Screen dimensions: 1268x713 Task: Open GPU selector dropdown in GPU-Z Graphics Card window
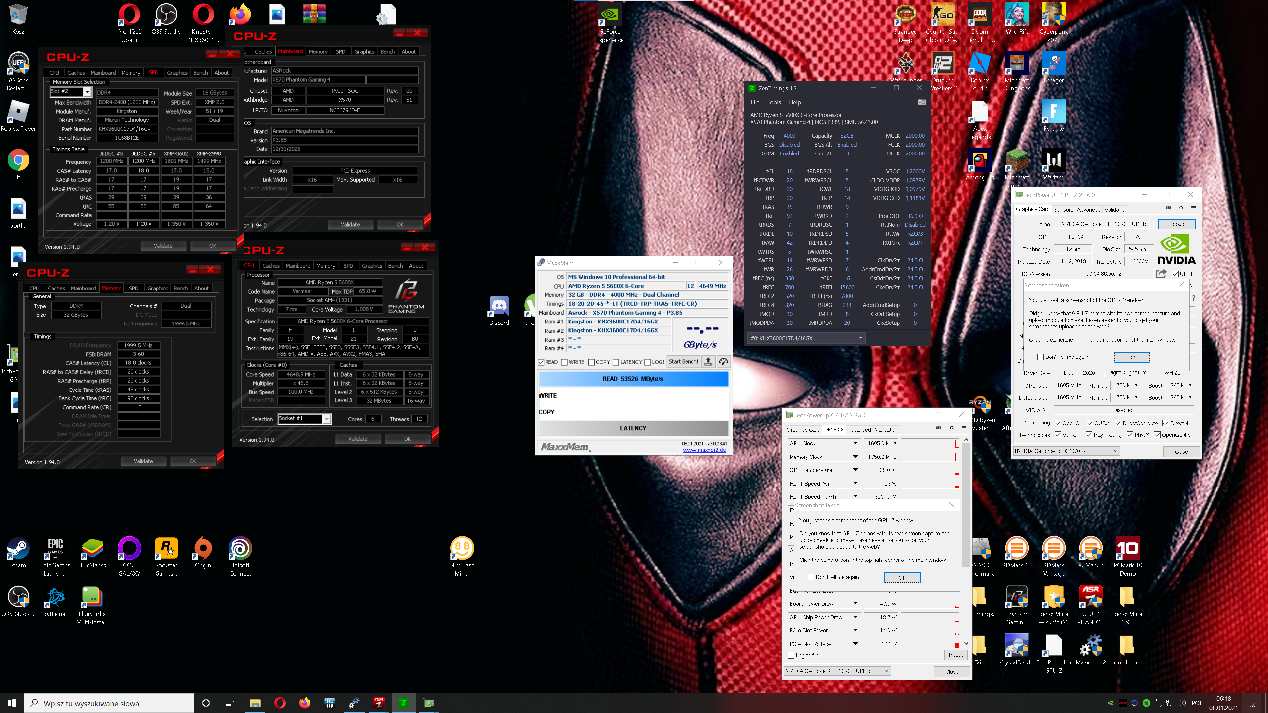[1067, 451]
